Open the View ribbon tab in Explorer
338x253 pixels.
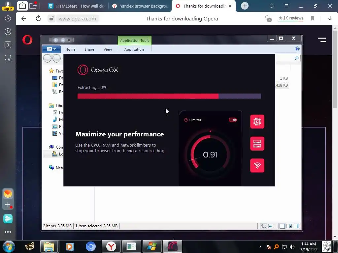click(x=108, y=49)
